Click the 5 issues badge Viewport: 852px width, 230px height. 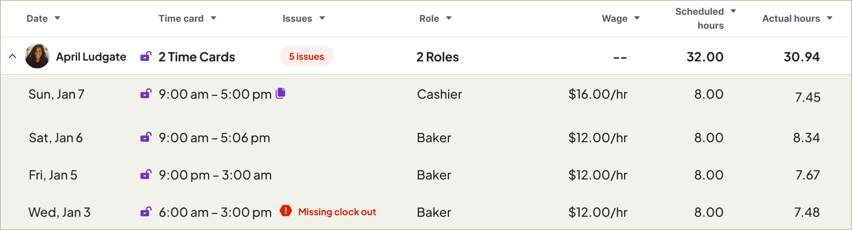306,56
